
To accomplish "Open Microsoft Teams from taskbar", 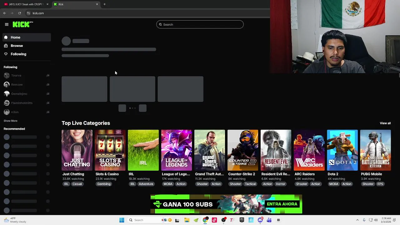I will [x=269, y=220].
